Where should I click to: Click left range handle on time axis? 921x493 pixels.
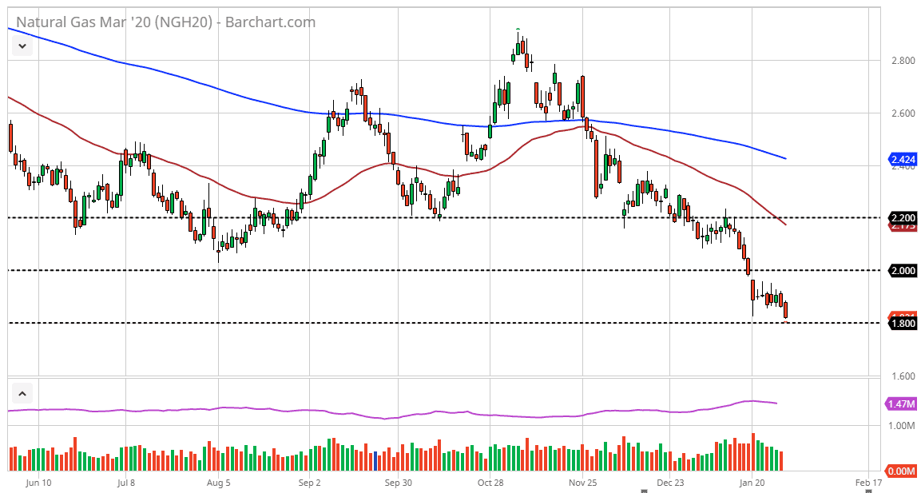click(x=644, y=491)
